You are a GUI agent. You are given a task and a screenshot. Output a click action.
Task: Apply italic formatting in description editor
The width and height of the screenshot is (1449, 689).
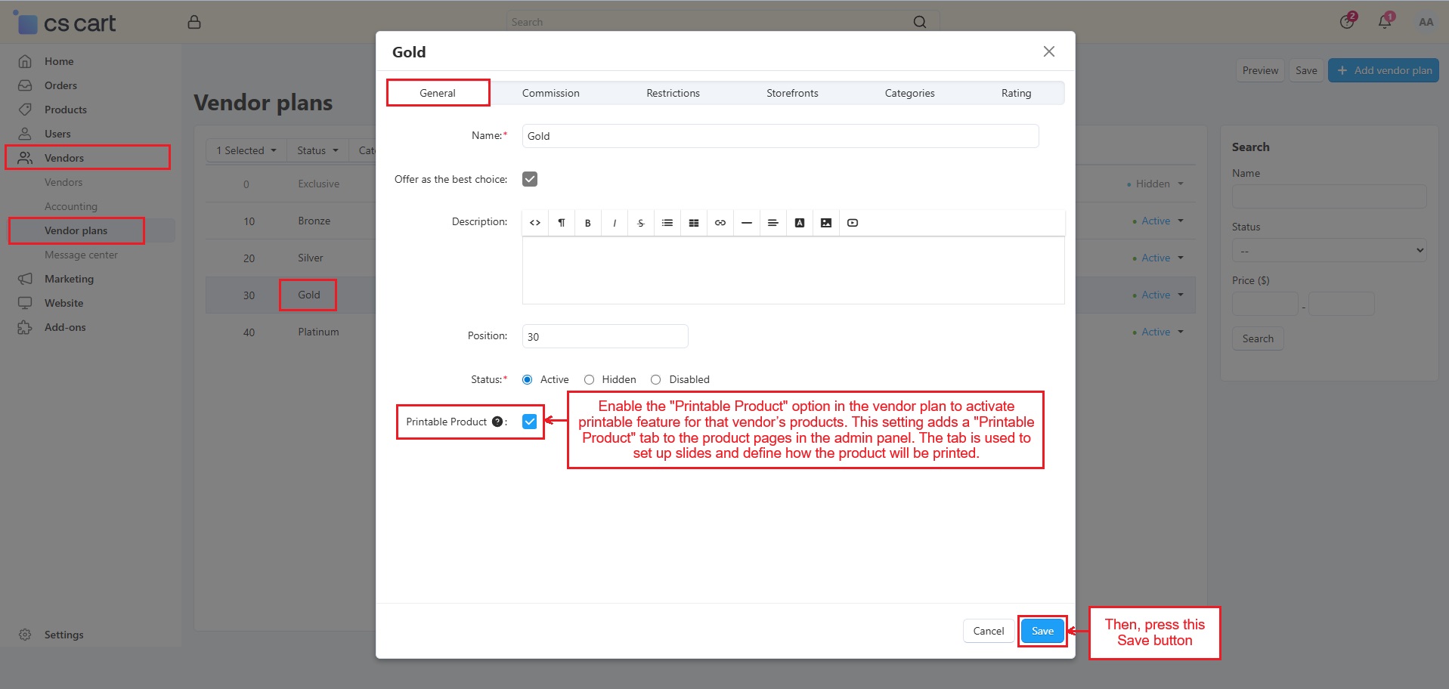pos(615,223)
